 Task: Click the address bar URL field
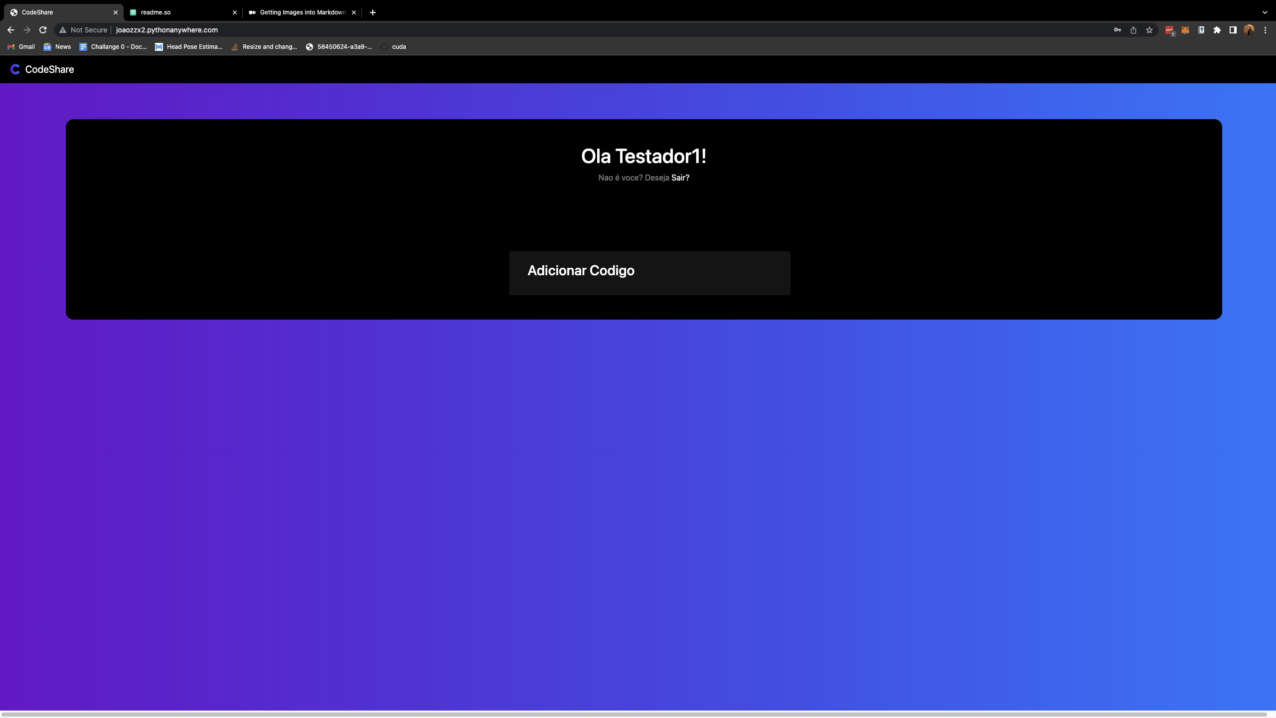[x=598, y=30]
